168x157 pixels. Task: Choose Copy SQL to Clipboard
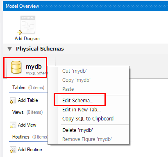[88, 119]
